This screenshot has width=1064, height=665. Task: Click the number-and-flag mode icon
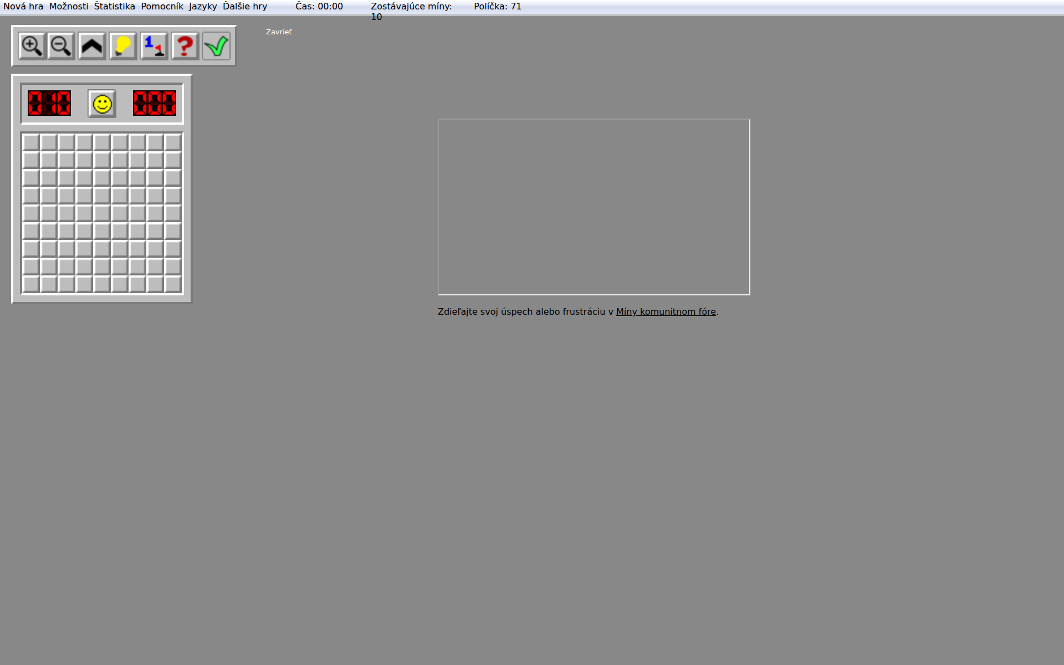coord(154,46)
